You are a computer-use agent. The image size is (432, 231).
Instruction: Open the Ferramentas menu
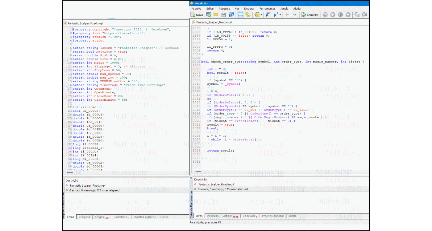267,9
